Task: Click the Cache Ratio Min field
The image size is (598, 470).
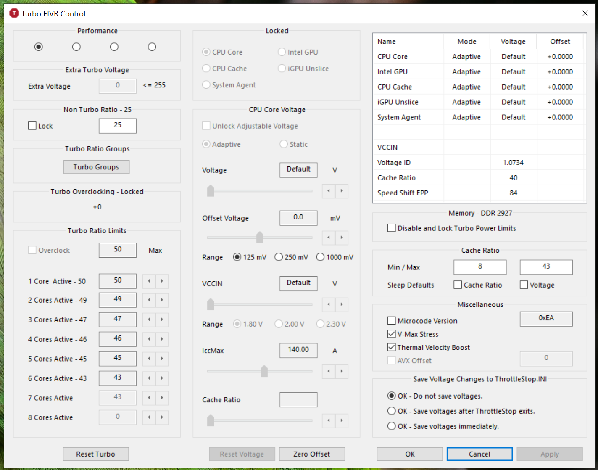Action: (480, 267)
